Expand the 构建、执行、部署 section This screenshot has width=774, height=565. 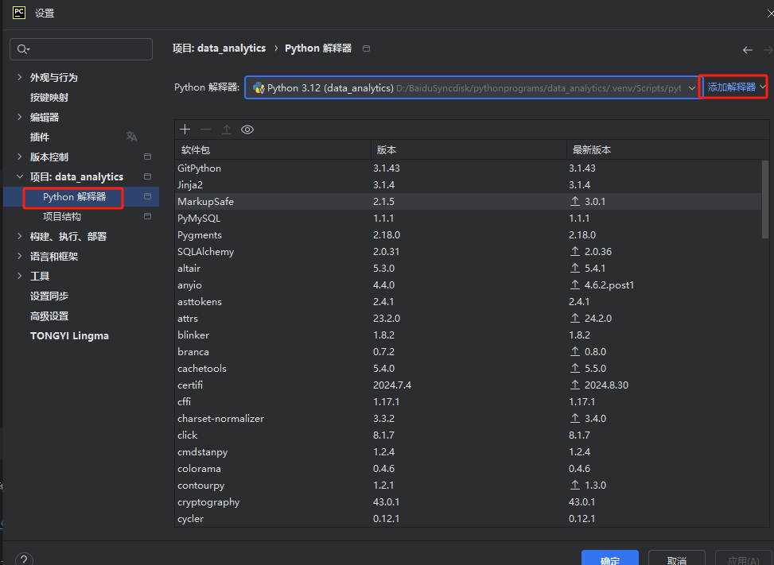pyautogui.click(x=20, y=236)
